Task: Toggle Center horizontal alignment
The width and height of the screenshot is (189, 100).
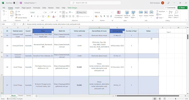Action: [x=63, y=16]
